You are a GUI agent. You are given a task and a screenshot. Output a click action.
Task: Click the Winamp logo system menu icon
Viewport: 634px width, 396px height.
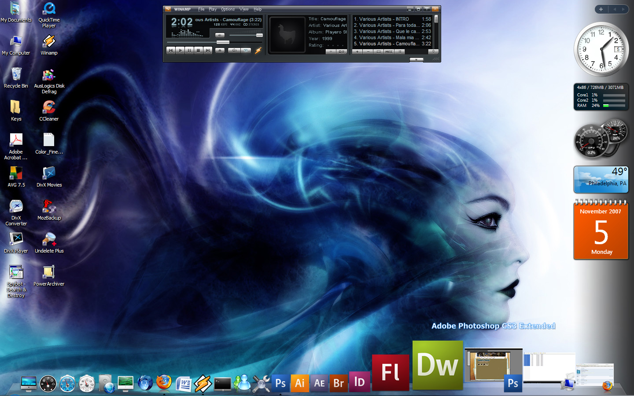pyautogui.click(x=168, y=9)
